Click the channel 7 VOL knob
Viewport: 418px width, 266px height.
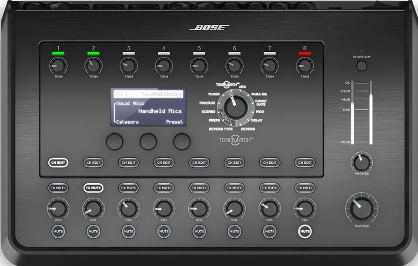click(270, 209)
